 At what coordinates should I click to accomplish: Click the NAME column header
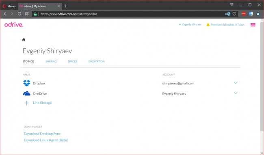click(26, 75)
